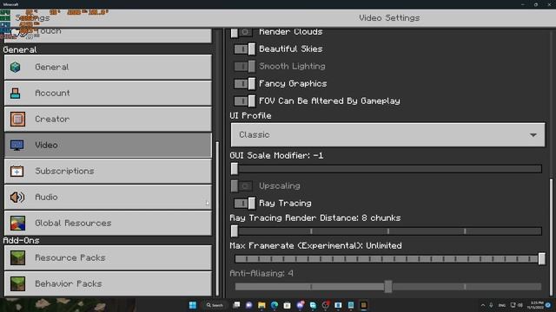Expand the UI Profile Classic dropdown

coord(388,135)
